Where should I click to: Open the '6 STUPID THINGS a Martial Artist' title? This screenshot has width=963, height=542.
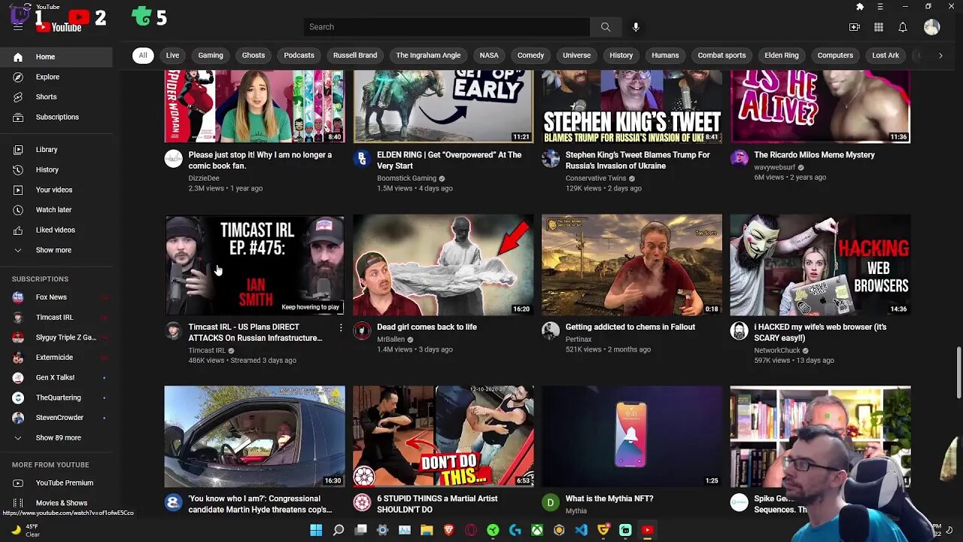[x=437, y=504]
